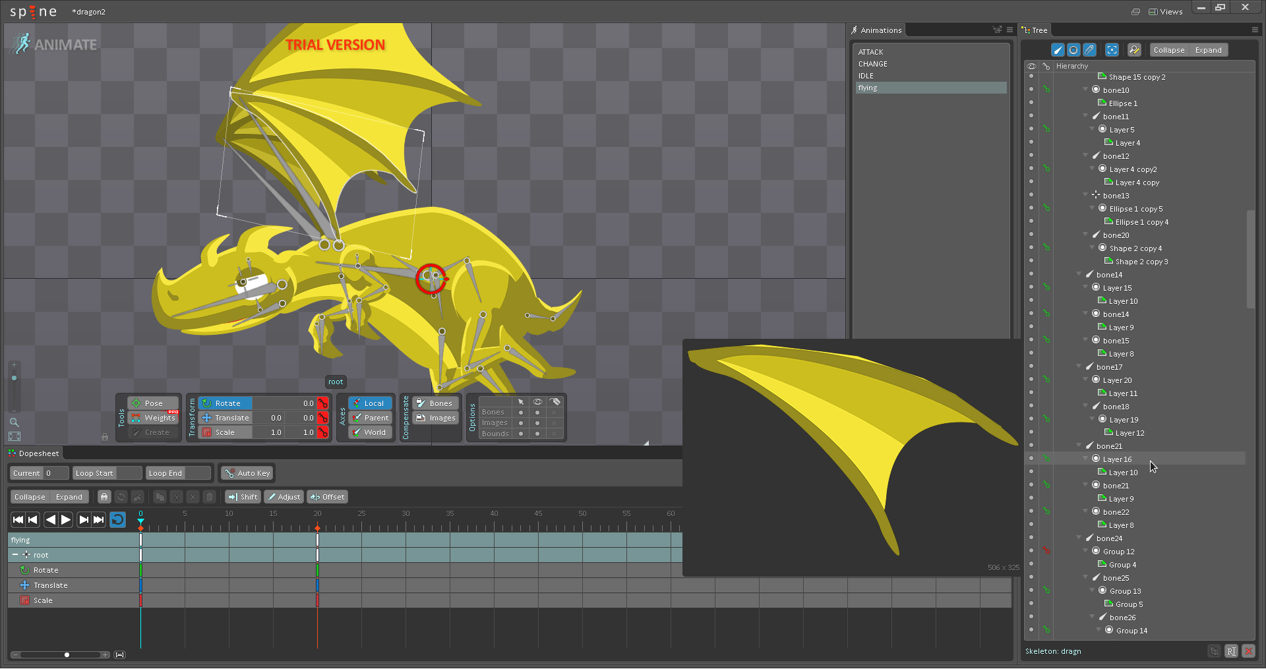1266x669 pixels.
Task: Jump to the first frame
Action: pyautogui.click(x=18, y=520)
